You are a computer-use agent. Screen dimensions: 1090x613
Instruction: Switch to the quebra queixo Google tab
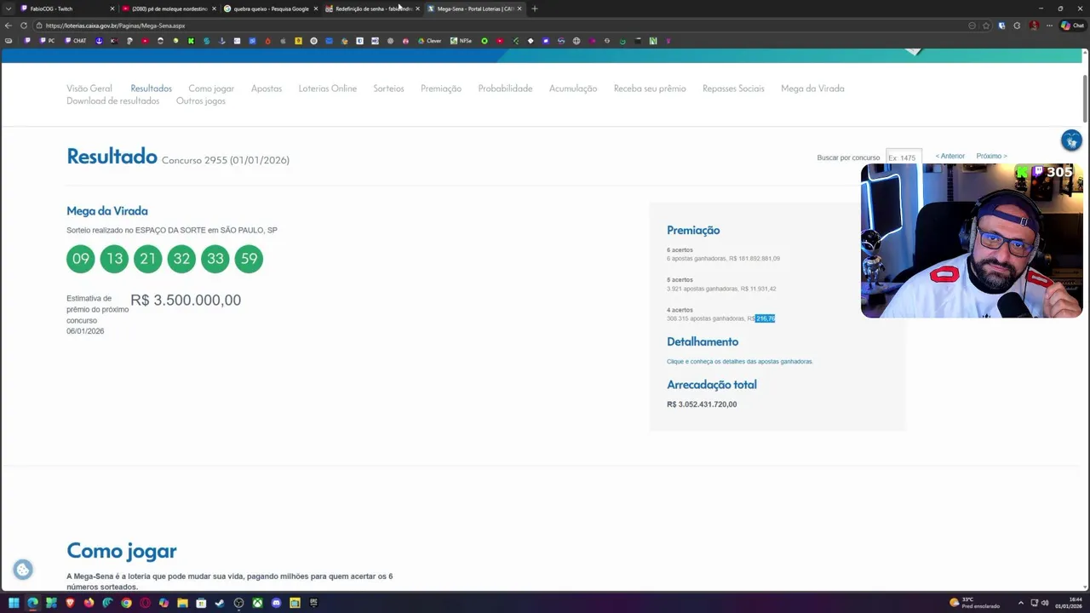[270, 9]
